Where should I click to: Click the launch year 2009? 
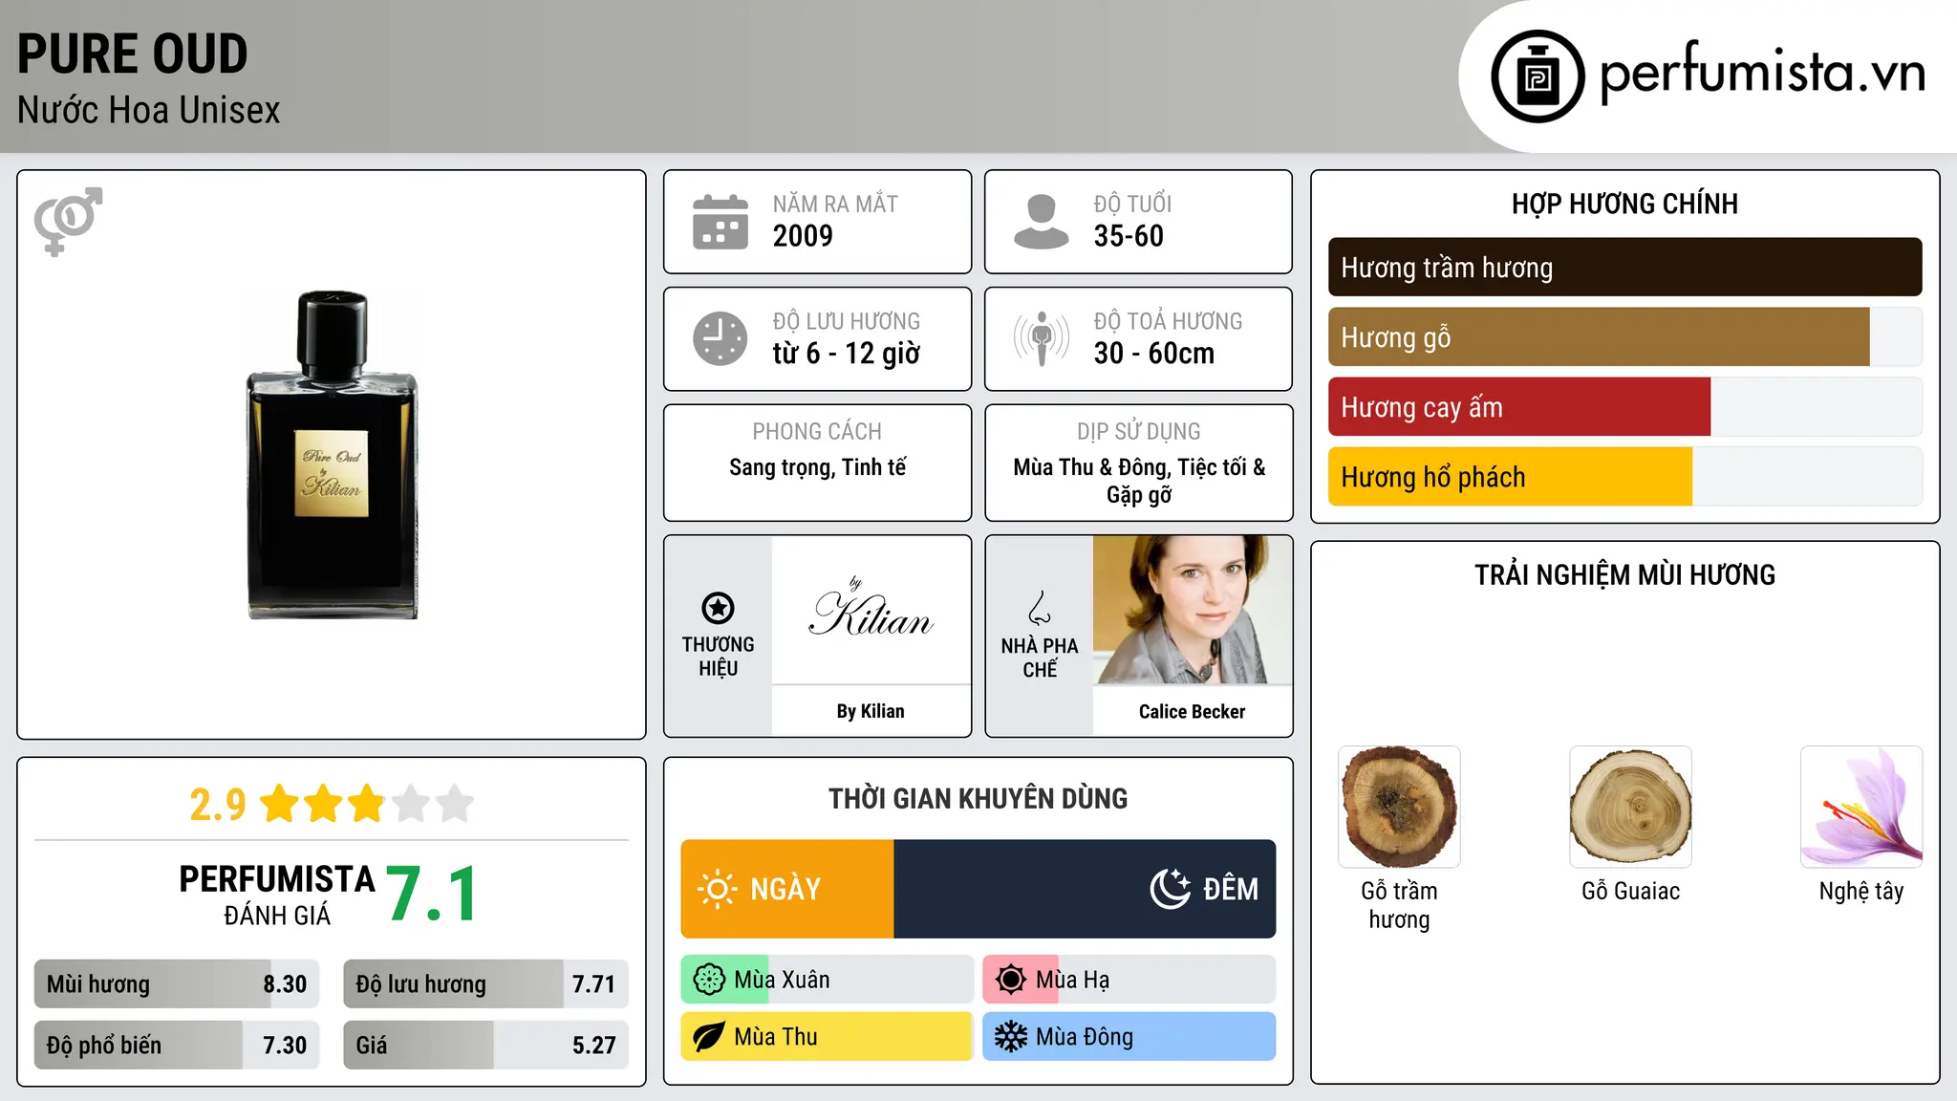click(803, 236)
